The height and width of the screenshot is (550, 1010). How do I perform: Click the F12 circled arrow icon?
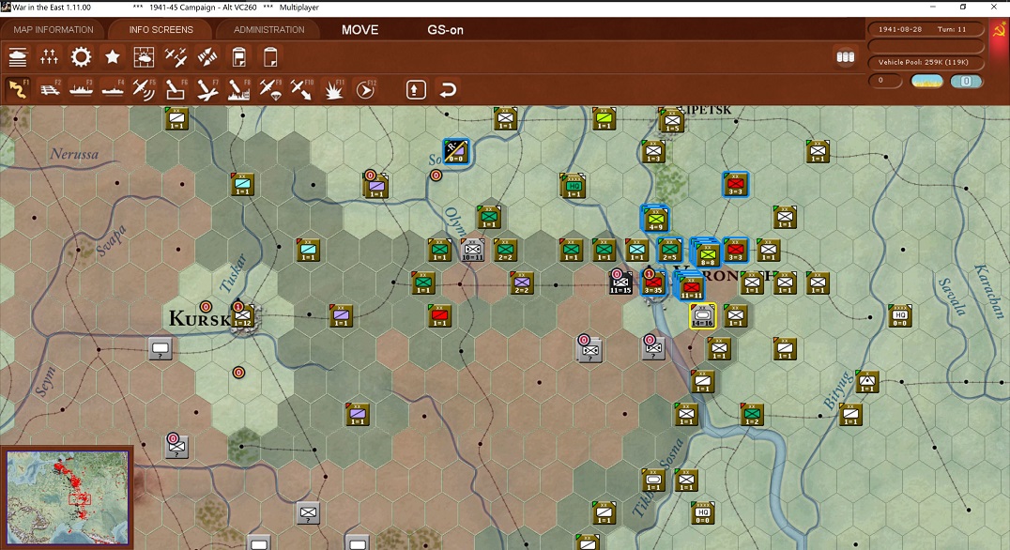[365, 89]
